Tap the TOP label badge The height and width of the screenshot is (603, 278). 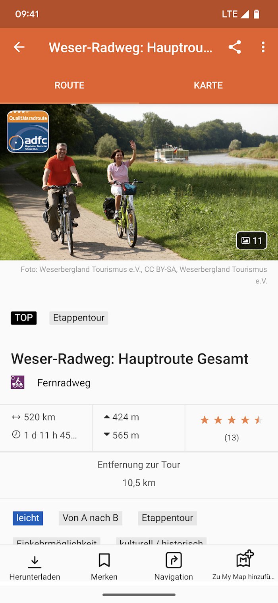tap(24, 318)
